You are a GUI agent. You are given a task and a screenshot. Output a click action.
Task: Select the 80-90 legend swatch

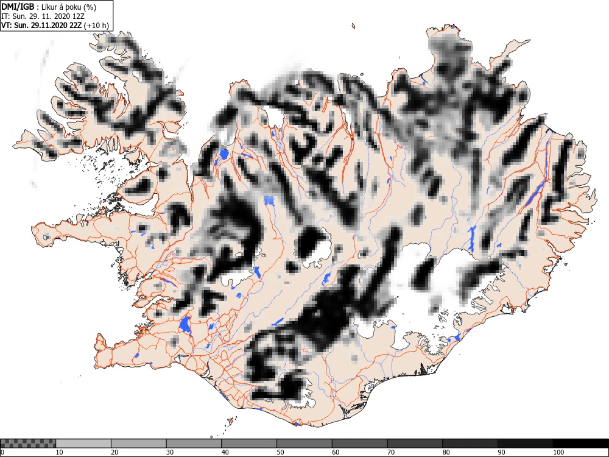(x=470, y=444)
